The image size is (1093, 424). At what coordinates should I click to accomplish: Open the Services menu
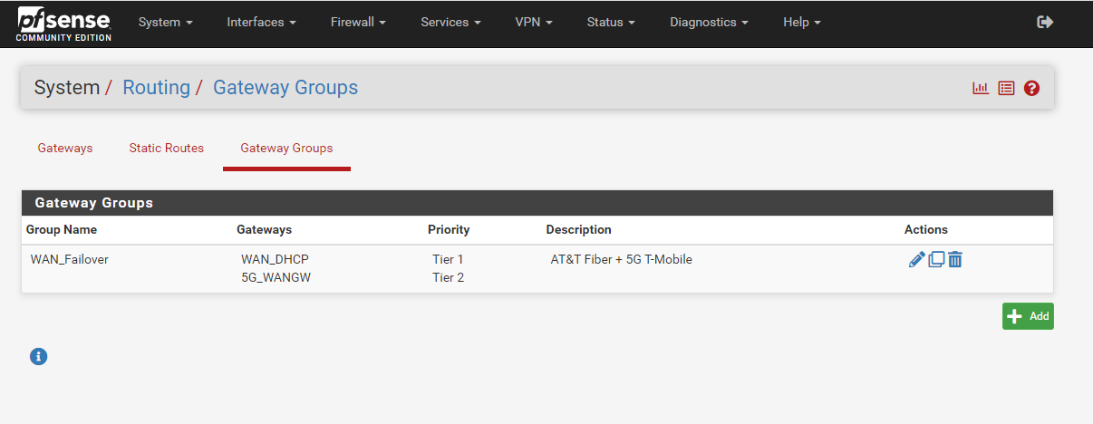pyautogui.click(x=450, y=22)
